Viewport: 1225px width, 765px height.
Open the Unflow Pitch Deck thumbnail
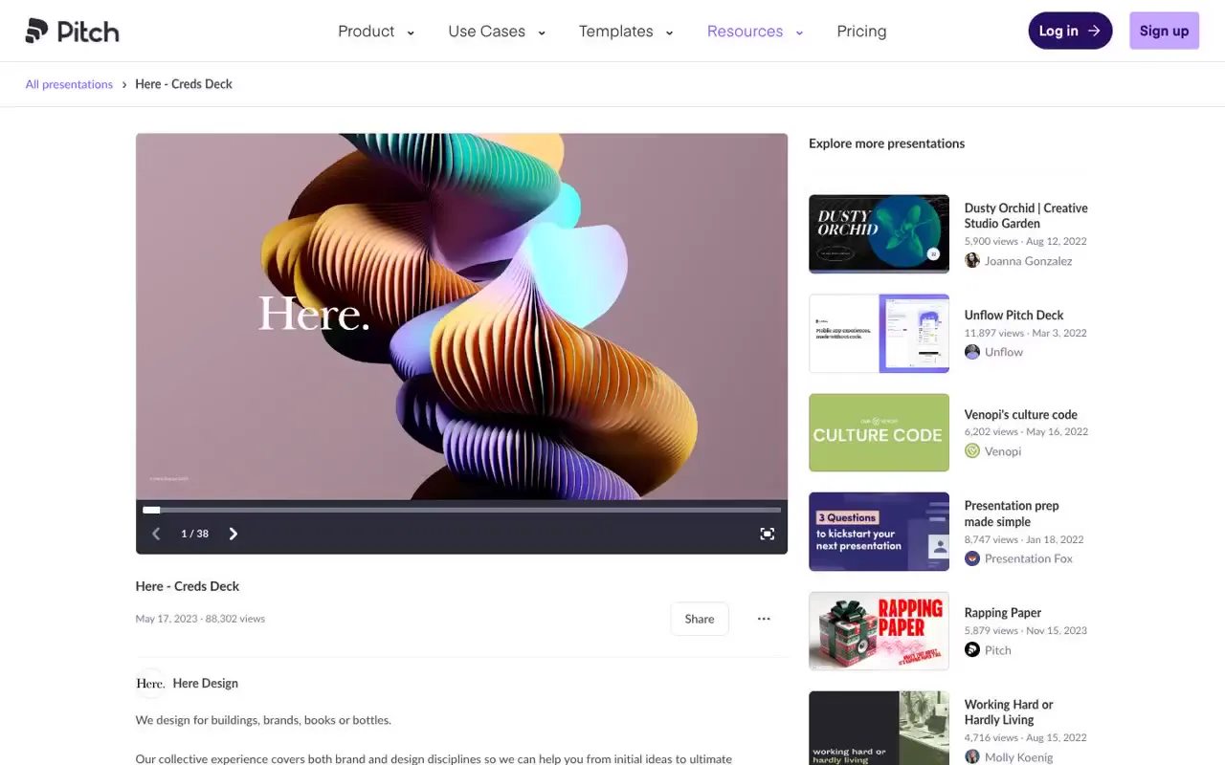pyautogui.click(x=879, y=334)
